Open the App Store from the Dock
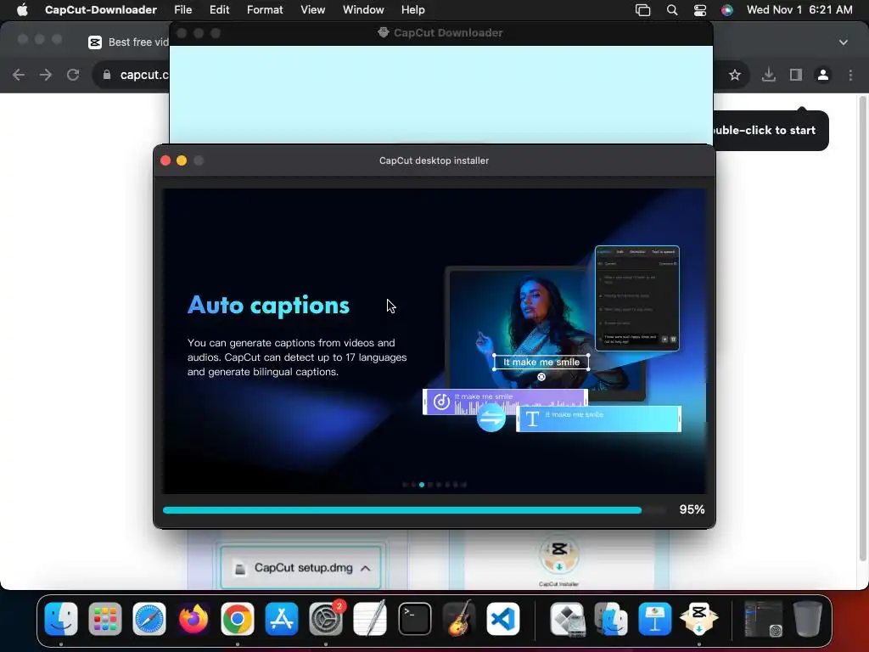Image resolution: width=869 pixels, height=652 pixels. click(x=282, y=619)
